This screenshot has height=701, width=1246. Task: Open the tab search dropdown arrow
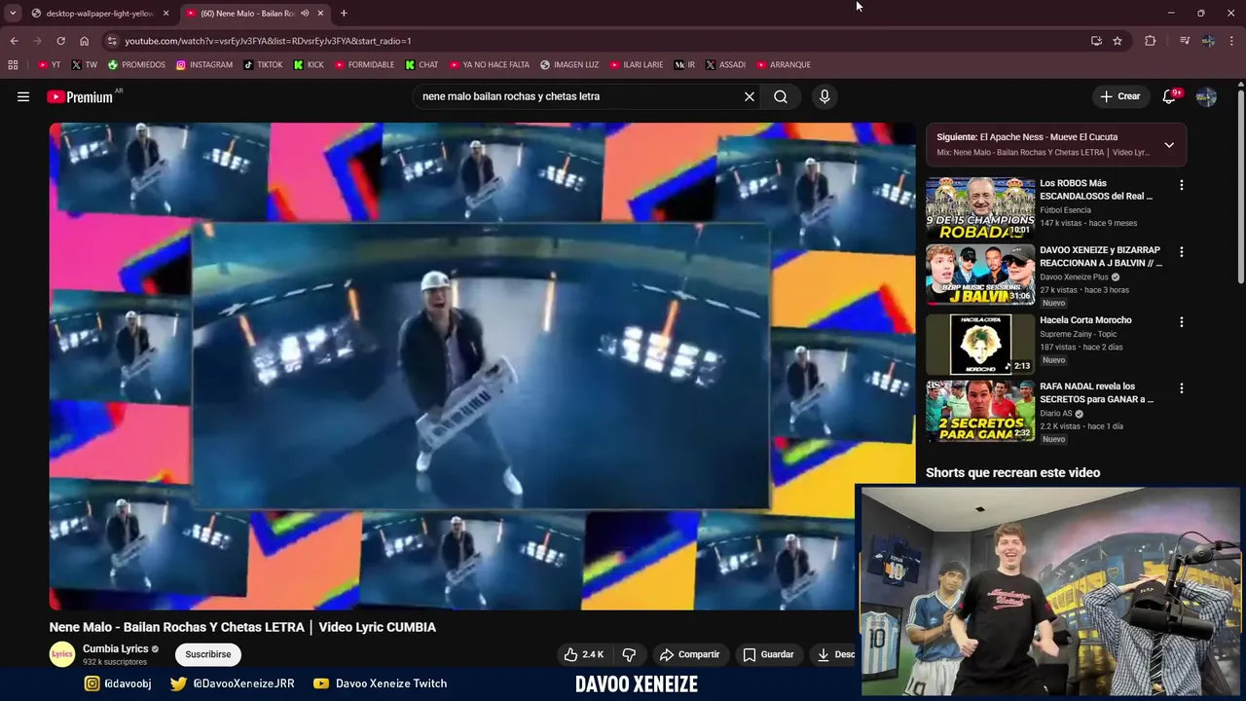[13, 14]
